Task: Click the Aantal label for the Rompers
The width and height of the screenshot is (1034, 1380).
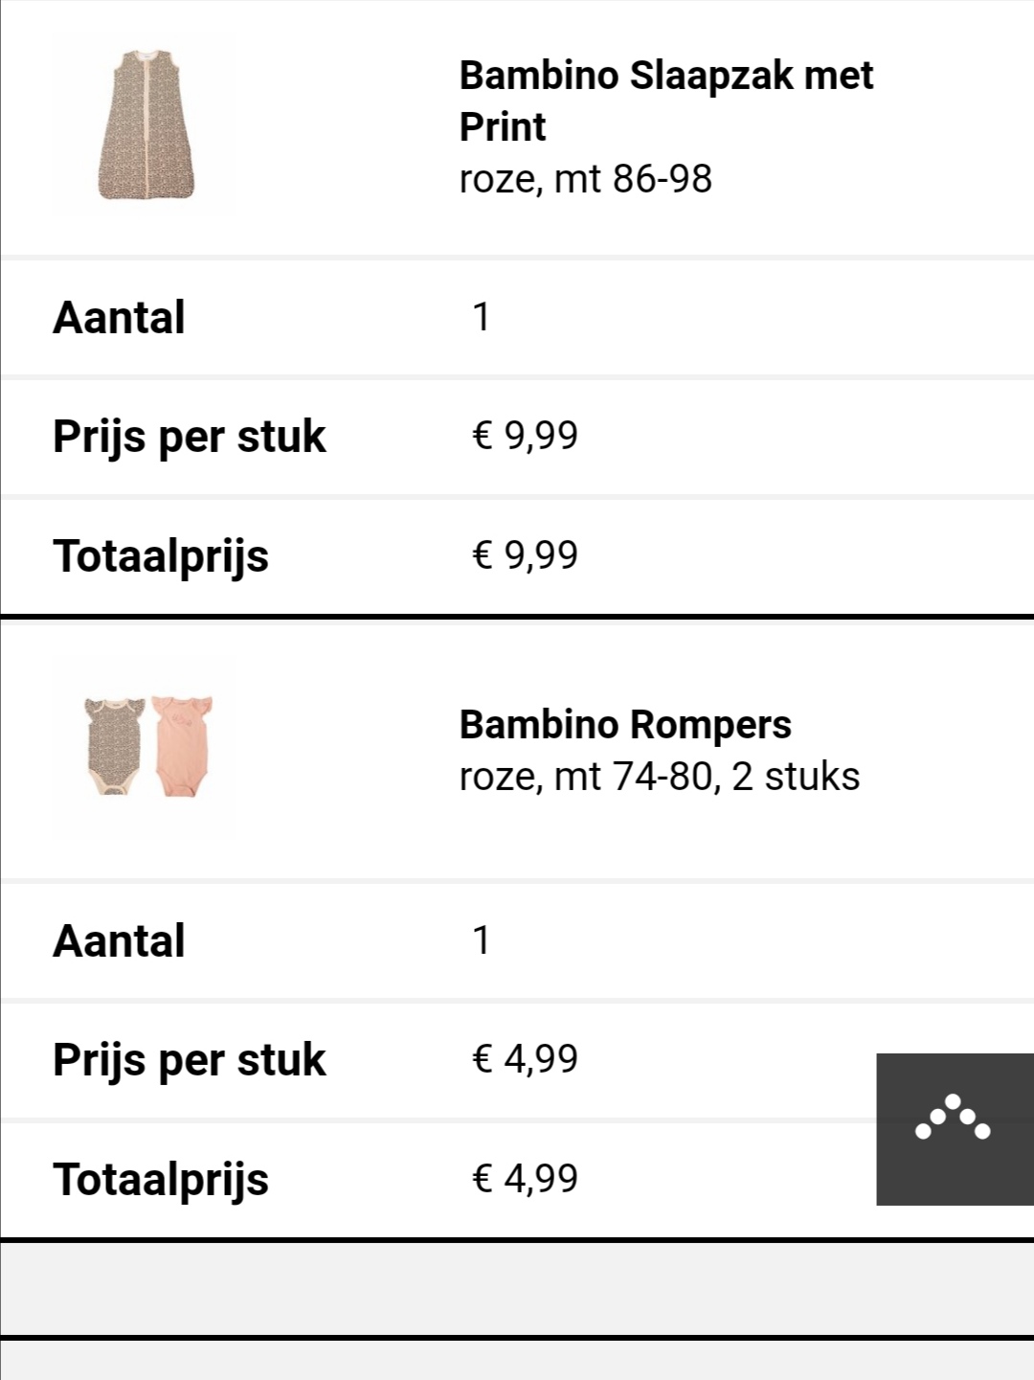Action: 119,940
